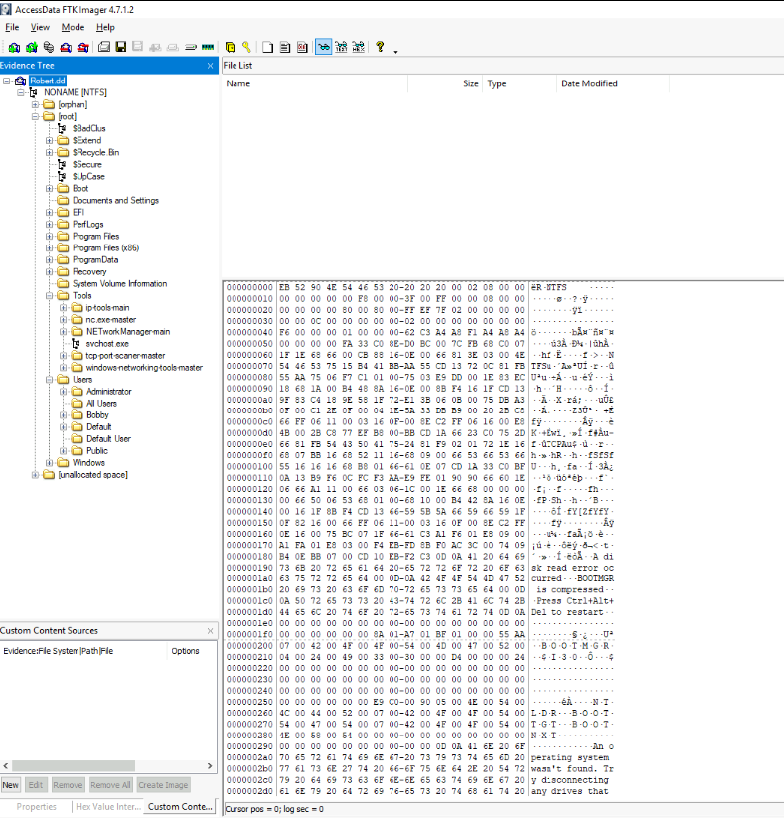Sort file list by Date Modified column
This screenshot has width=784, height=818.
(589, 84)
